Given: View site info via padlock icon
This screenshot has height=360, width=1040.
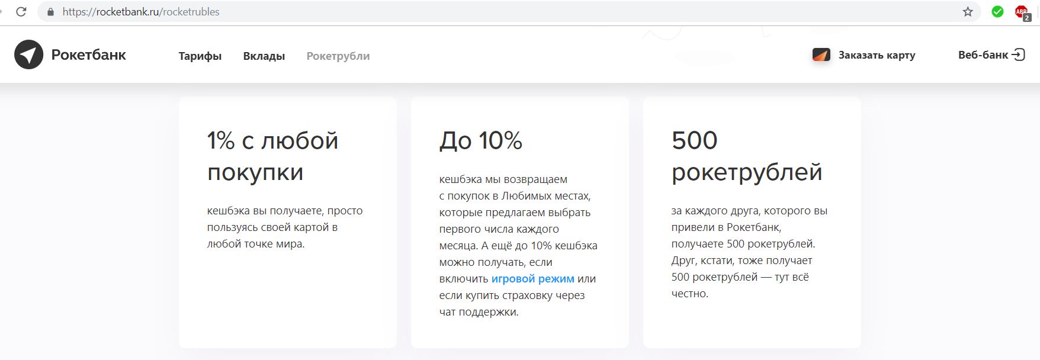Looking at the screenshot, I should coord(50,12).
